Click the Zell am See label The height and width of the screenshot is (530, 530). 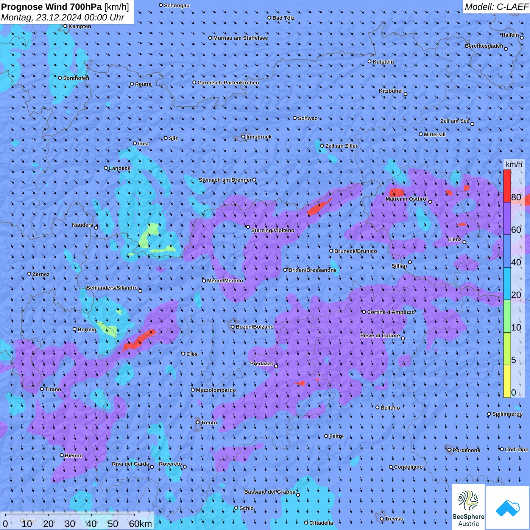pyautogui.click(x=455, y=121)
